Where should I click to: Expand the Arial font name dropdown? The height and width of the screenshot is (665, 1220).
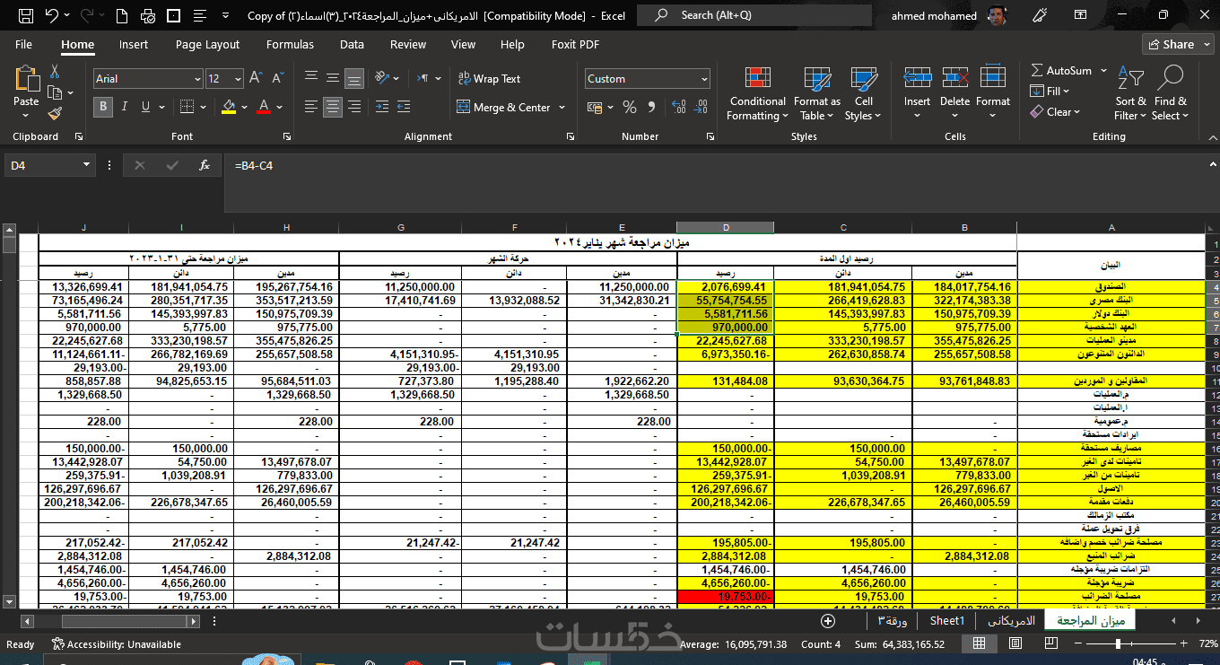(x=197, y=79)
